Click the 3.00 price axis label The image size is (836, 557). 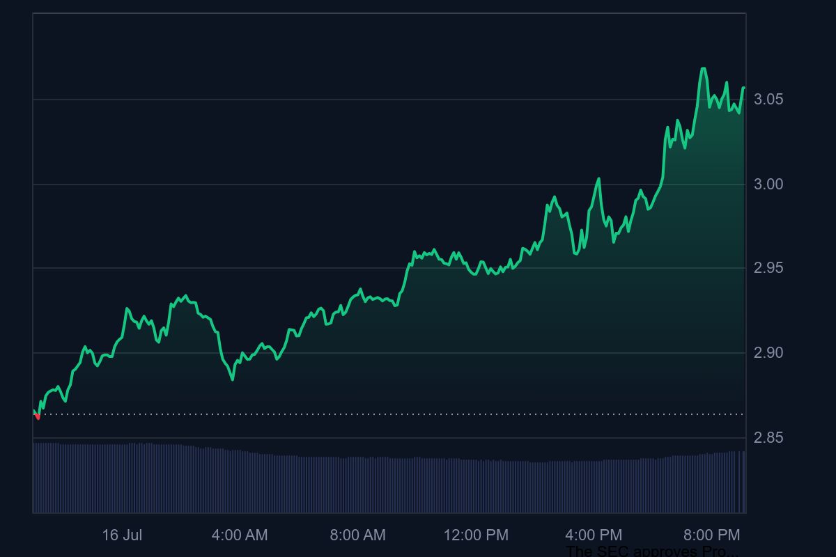pos(768,185)
